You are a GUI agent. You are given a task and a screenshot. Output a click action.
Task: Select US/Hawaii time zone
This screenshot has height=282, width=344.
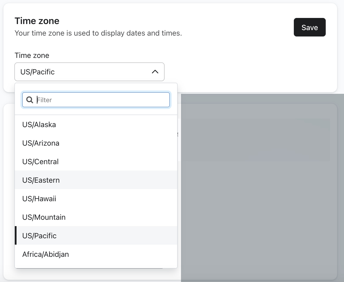click(x=39, y=199)
